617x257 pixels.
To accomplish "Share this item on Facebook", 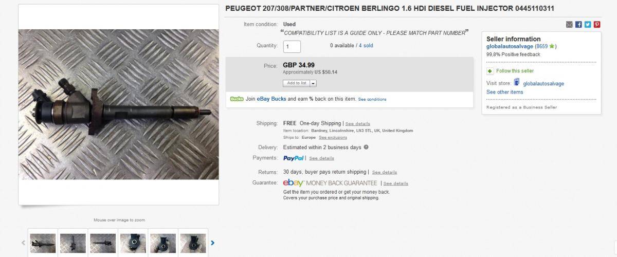I will 578,24.
